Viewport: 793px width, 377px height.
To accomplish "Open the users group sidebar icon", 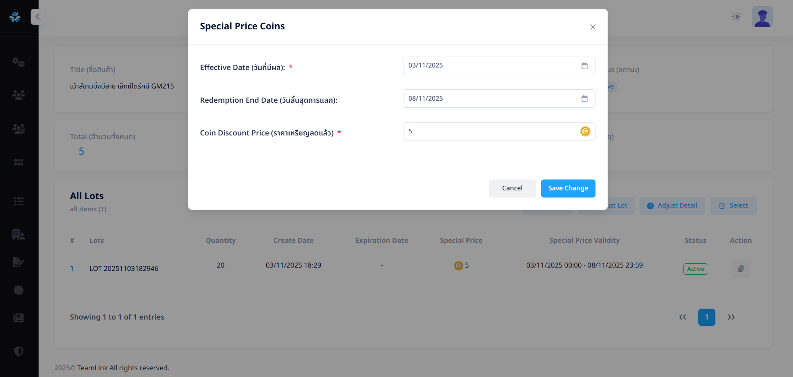I will tap(18, 95).
